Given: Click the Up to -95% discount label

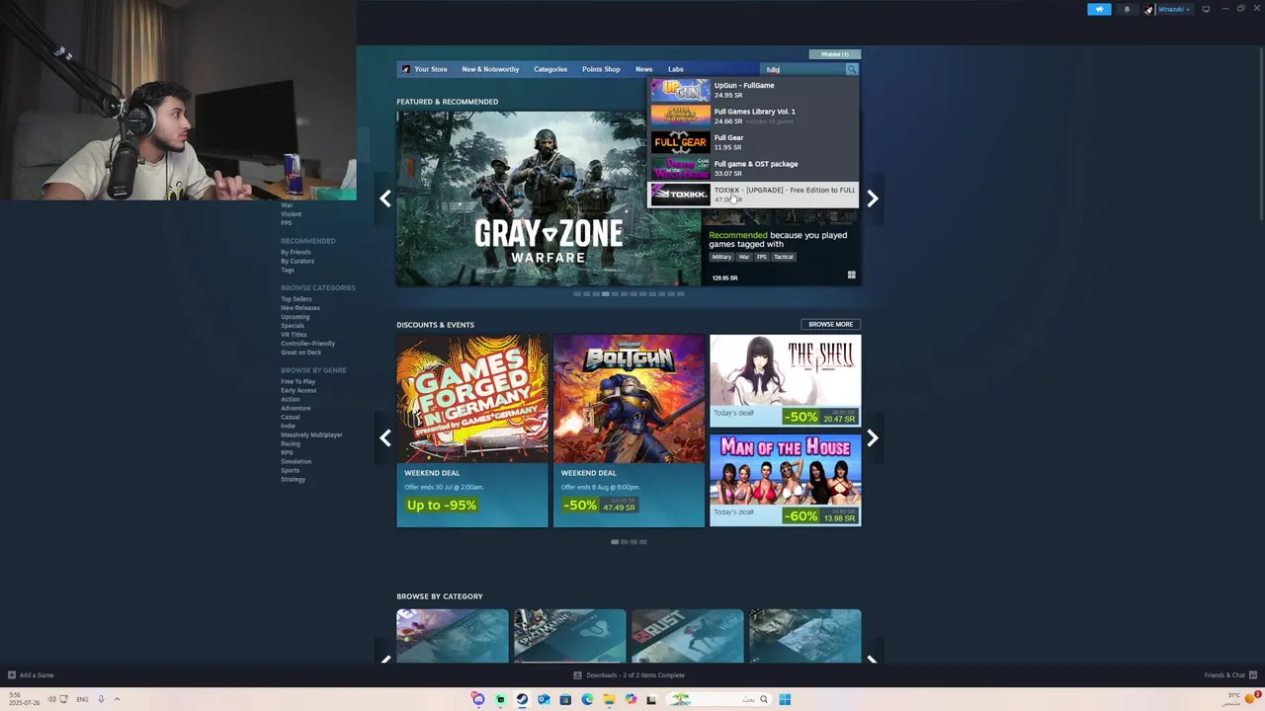Looking at the screenshot, I should pyautogui.click(x=442, y=505).
